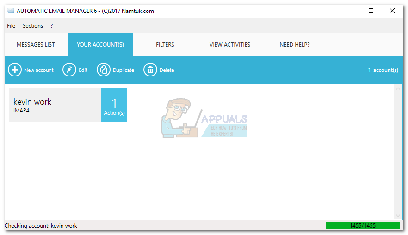408x235 pixels.
Task: Click the Duplicate pages icon
Action: pos(104,70)
